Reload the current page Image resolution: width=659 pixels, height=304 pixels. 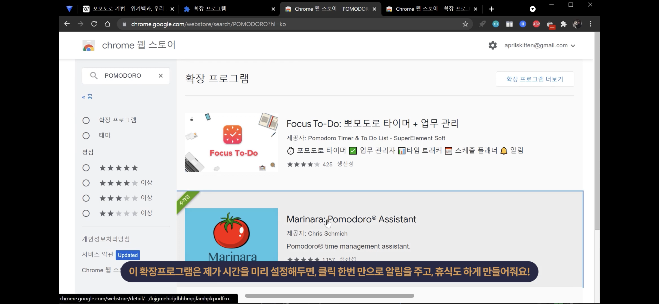(x=94, y=24)
